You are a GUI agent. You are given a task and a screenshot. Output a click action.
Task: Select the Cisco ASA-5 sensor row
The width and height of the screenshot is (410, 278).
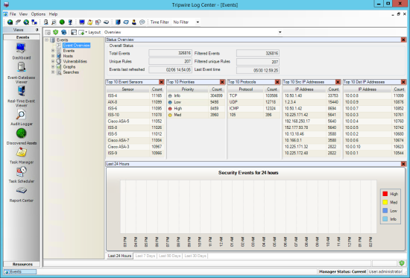click(135, 121)
